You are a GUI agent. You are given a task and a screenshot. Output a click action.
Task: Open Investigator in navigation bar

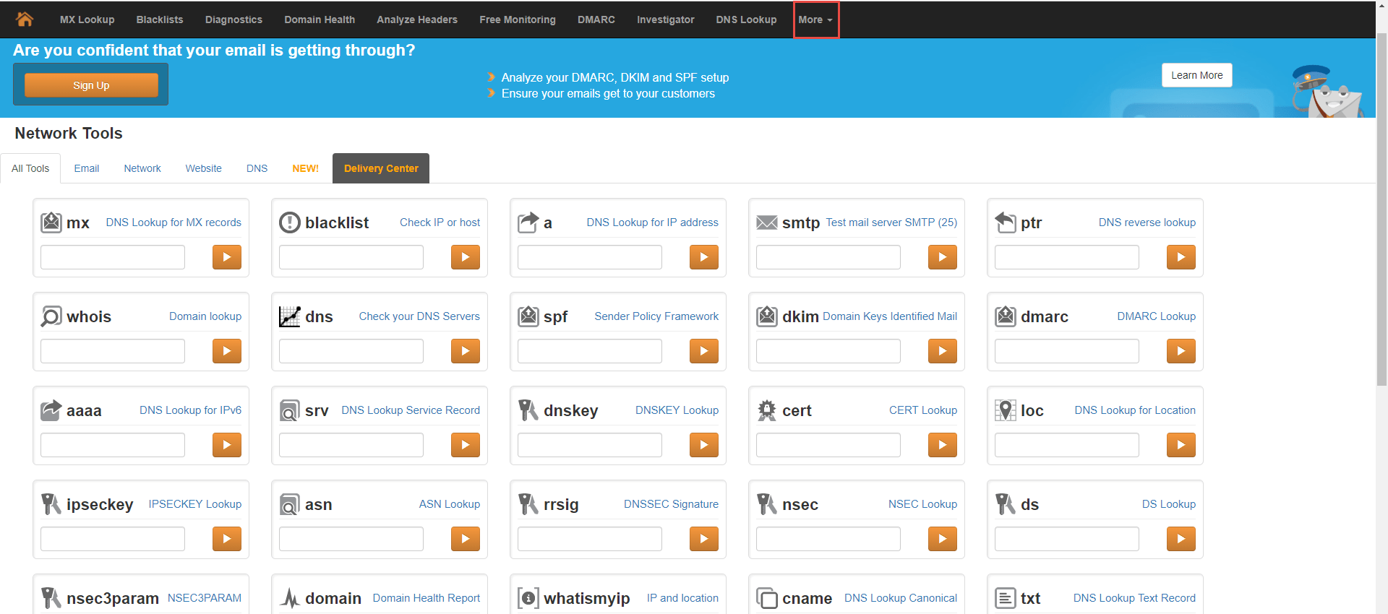click(666, 20)
